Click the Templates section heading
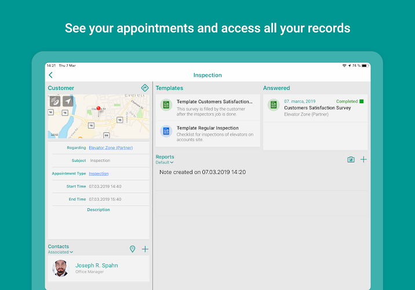This screenshot has height=290, width=415. [x=169, y=88]
